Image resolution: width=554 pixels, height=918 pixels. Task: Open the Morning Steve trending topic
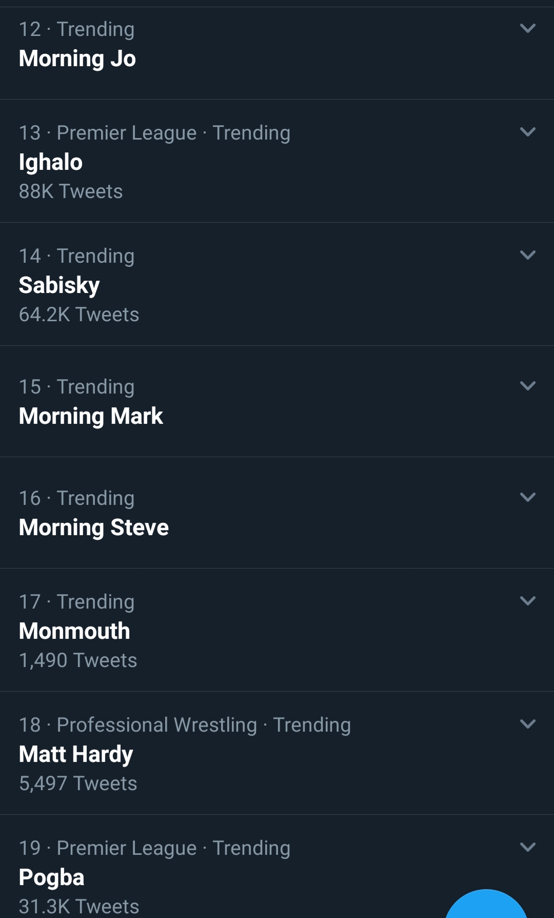(94, 528)
